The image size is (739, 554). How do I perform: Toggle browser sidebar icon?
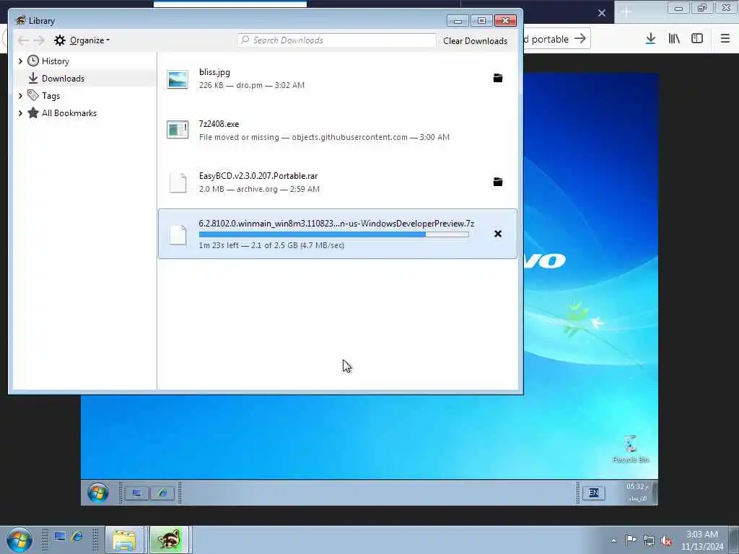(x=697, y=39)
